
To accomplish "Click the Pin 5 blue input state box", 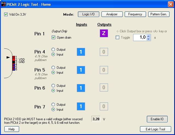I will [81, 70].
